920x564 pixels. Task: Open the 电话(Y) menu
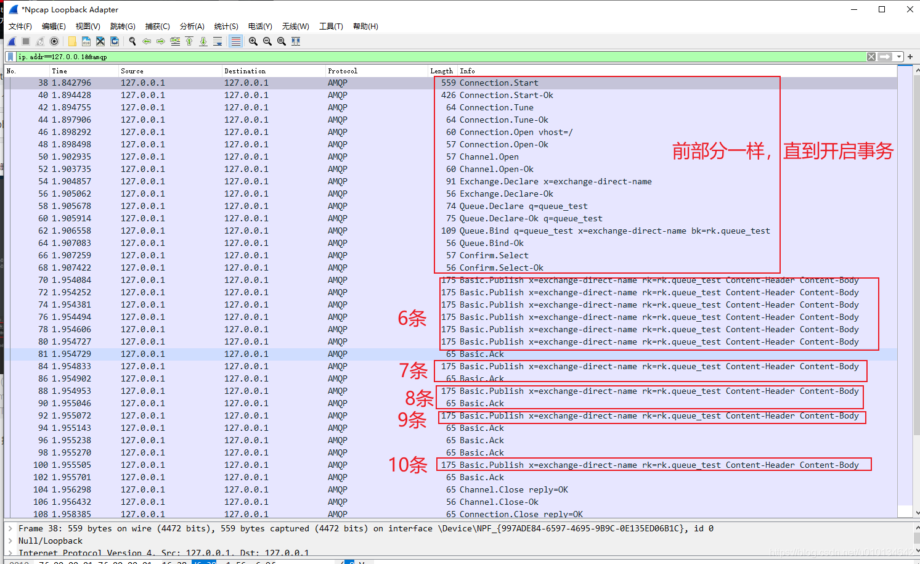pos(260,27)
